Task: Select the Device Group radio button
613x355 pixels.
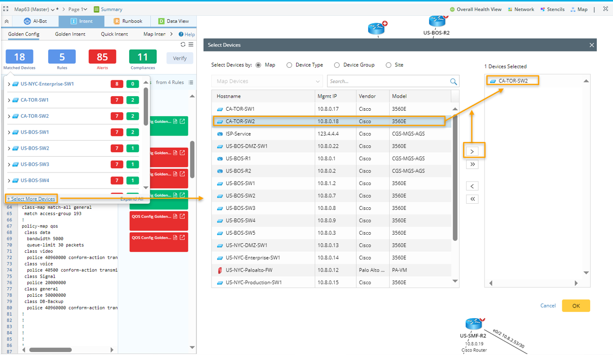Action: [337, 65]
